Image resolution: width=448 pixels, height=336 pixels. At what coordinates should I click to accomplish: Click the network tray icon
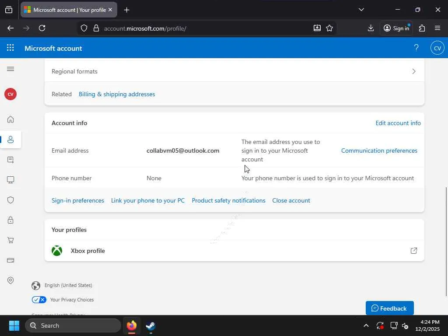pyautogui.click(x=394, y=325)
